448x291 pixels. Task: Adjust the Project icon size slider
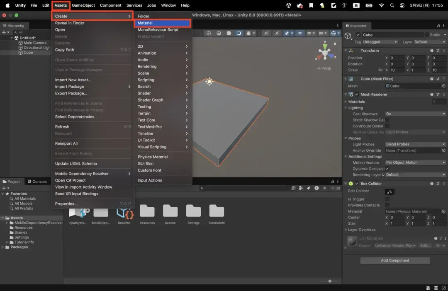click(x=330, y=281)
